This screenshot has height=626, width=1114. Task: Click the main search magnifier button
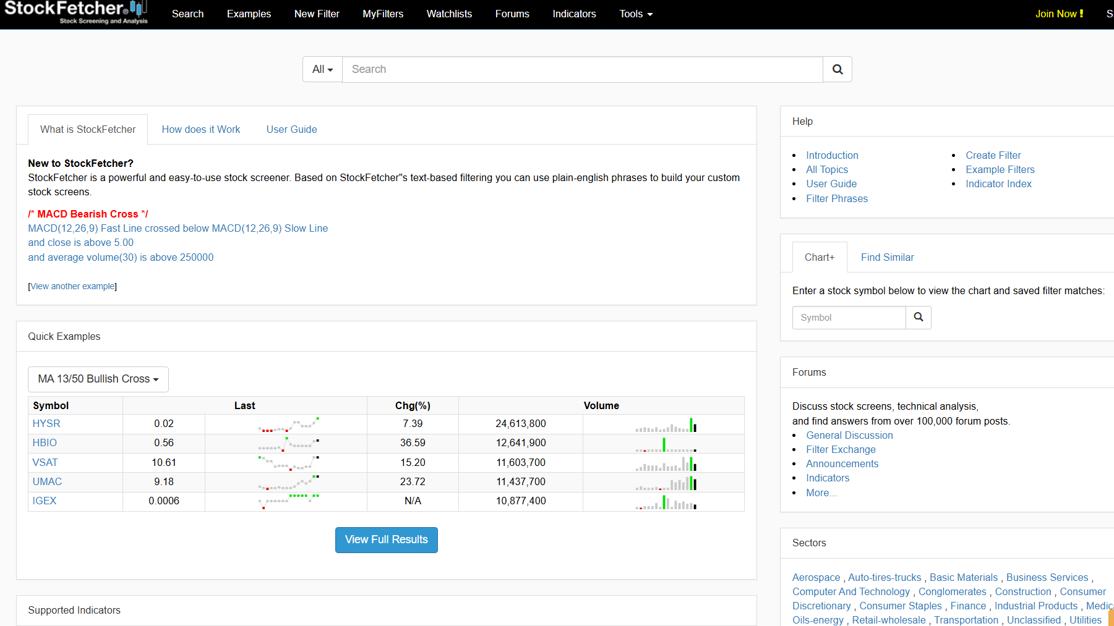(838, 69)
